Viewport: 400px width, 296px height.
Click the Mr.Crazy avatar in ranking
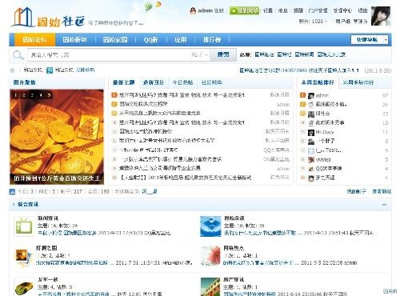pyautogui.click(x=311, y=133)
